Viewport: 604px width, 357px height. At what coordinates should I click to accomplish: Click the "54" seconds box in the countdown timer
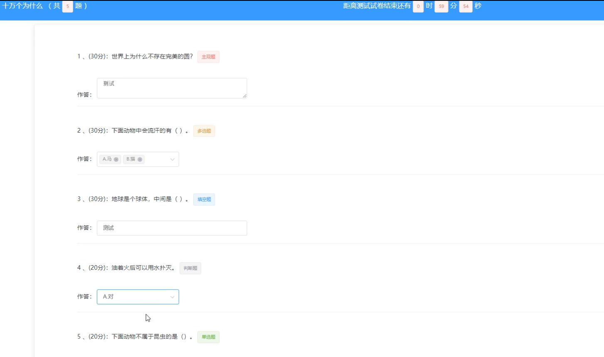466,6
